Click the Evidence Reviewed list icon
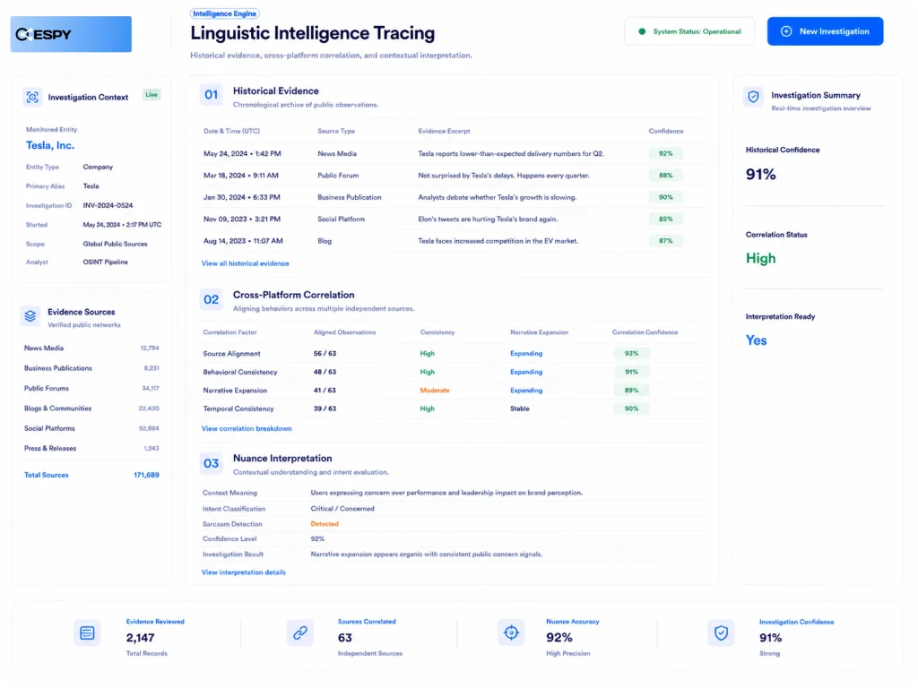Image resolution: width=918 pixels, height=688 pixels. (87, 633)
